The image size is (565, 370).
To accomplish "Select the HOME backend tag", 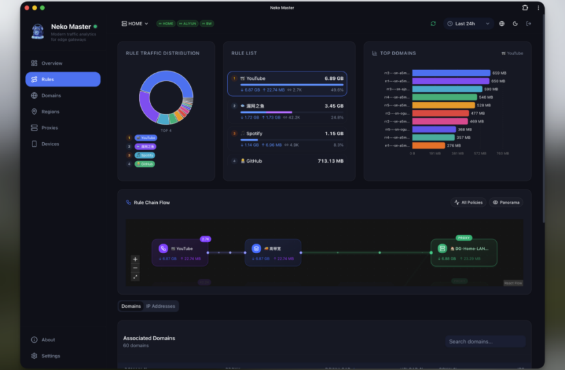I will pos(166,24).
